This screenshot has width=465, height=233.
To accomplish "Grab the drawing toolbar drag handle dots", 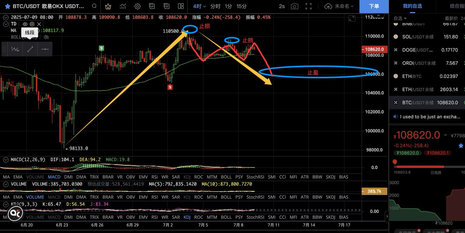I will pos(5,49).
